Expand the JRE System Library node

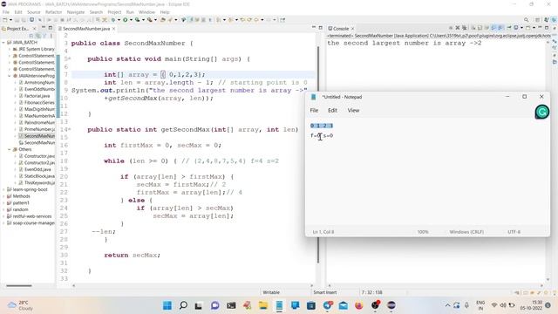coord(10,49)
